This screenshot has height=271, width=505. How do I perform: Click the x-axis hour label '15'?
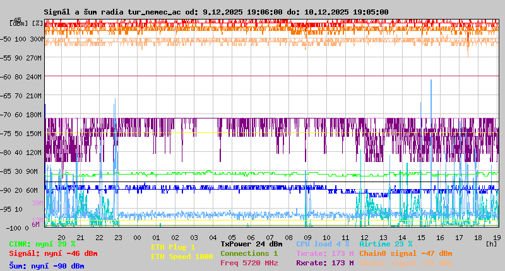point(421,238)
